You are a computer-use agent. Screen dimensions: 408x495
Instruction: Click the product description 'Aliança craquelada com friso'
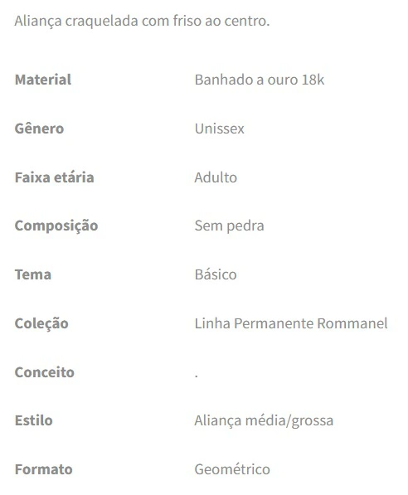coord(142,22)
